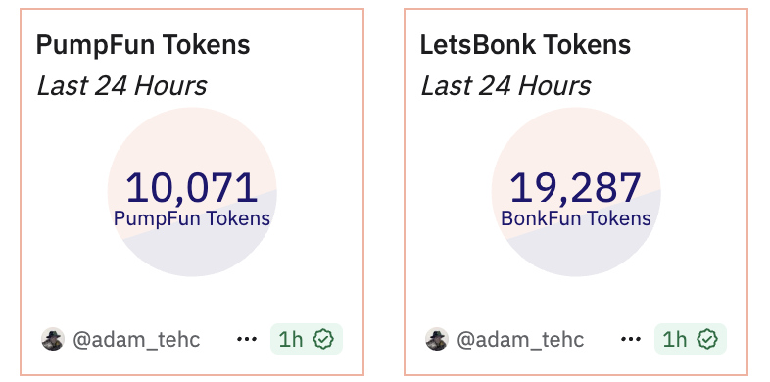This screenshot has height=382, width=770.
Task: Click the LetsBonk Tokens card title
Action: click(x=525, y=45)
